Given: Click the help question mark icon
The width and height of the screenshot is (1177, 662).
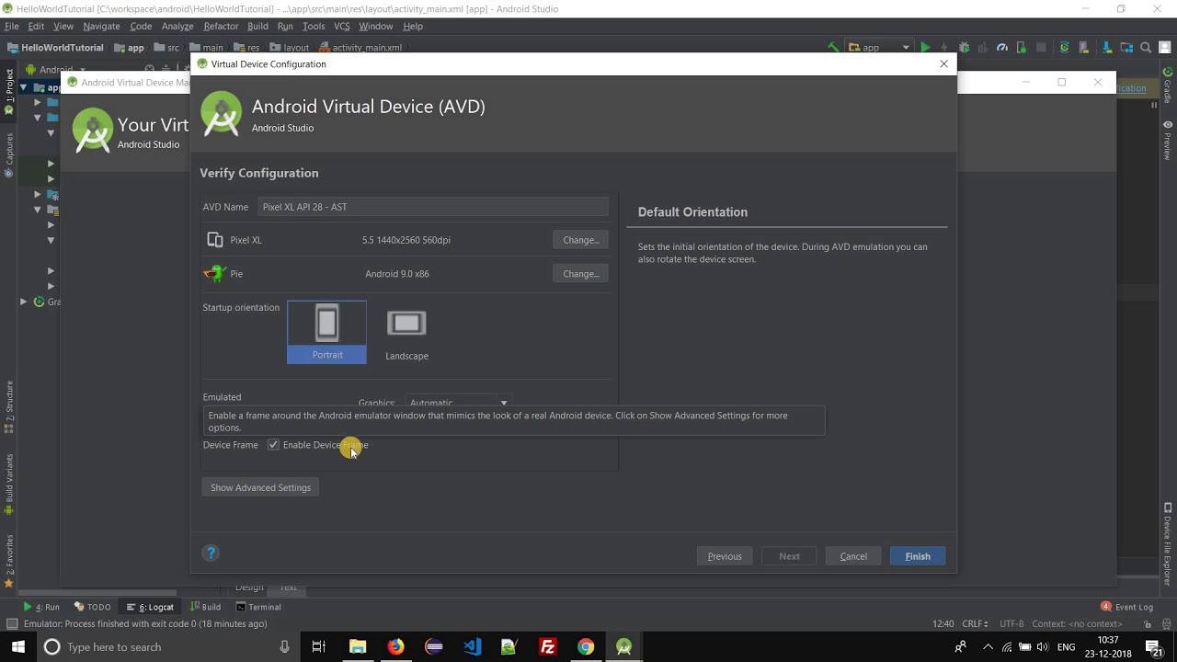Looking at the screenshot, I should pyautogui.click(x=211, y=553).
